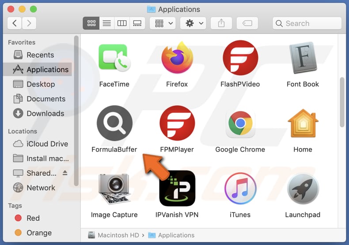349x245 pixels.
Task: Open the Install mac... volume in sidebar
Action: tap(38, 159)
